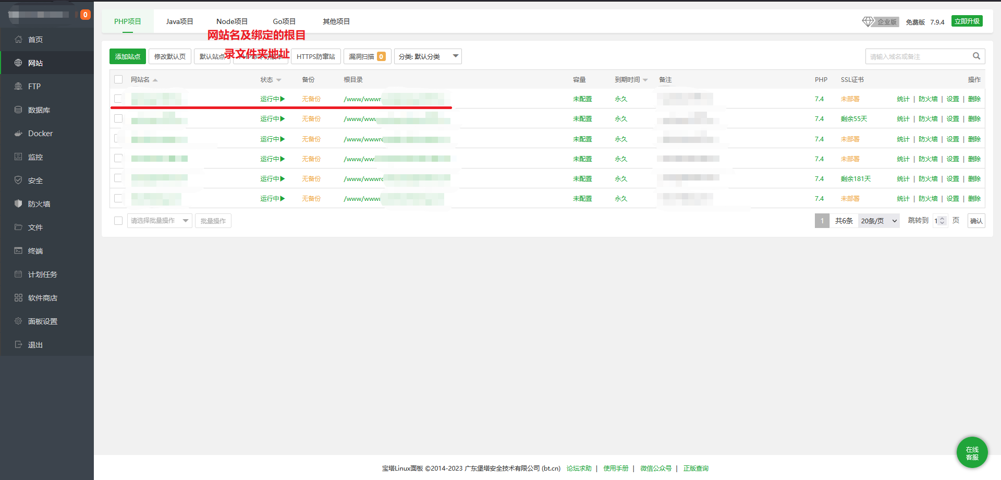Open the terminal icon beside 终端

click(18, 251)
